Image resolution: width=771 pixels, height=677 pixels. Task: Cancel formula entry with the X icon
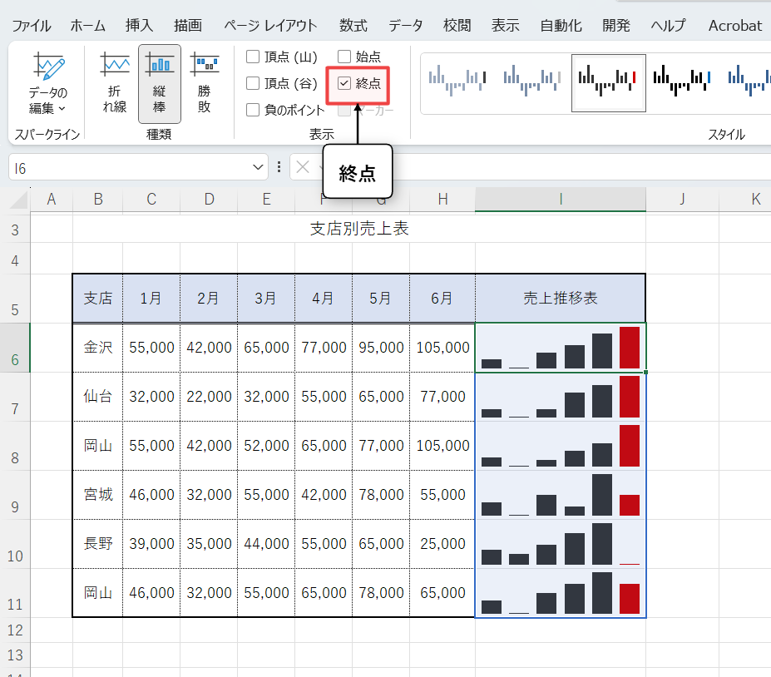[303, 167]
